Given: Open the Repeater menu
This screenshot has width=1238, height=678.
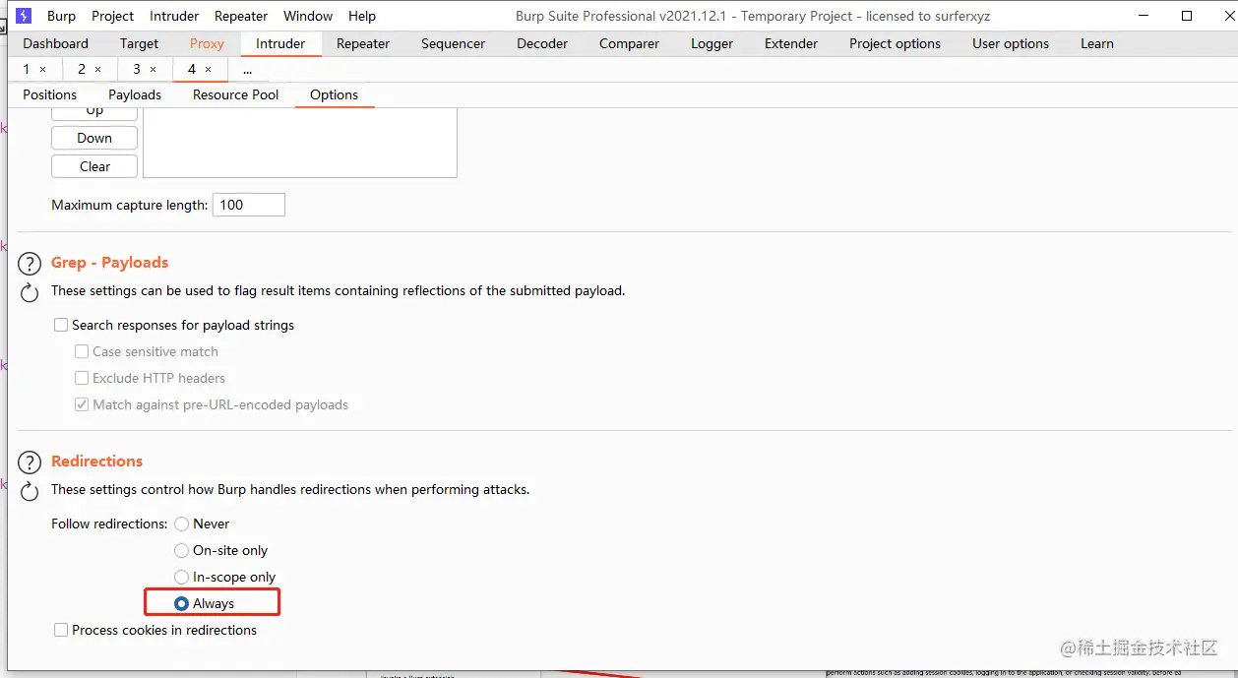Looking at the screenshot, I should click(x=241, y=16).
